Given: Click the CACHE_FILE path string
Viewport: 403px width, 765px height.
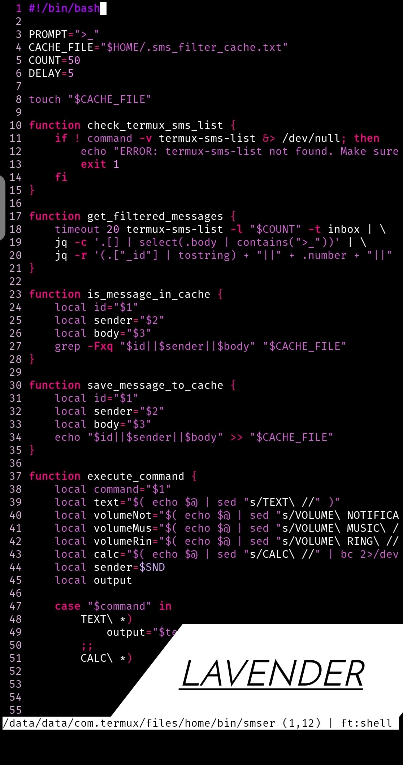Looking at the screenshot, I should (x=194, y=47).
